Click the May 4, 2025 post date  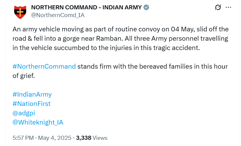pos(55,138)
